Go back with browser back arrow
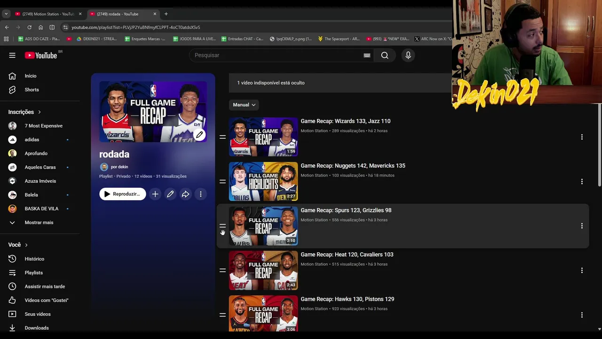 7,27
